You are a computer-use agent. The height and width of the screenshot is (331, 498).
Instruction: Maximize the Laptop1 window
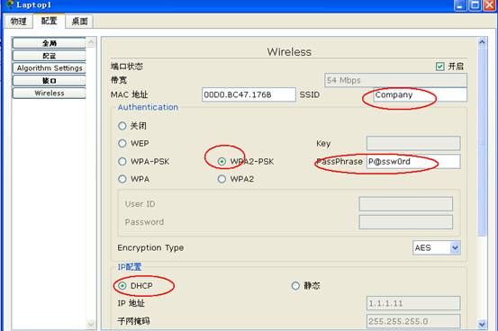[x=475, y=5]
